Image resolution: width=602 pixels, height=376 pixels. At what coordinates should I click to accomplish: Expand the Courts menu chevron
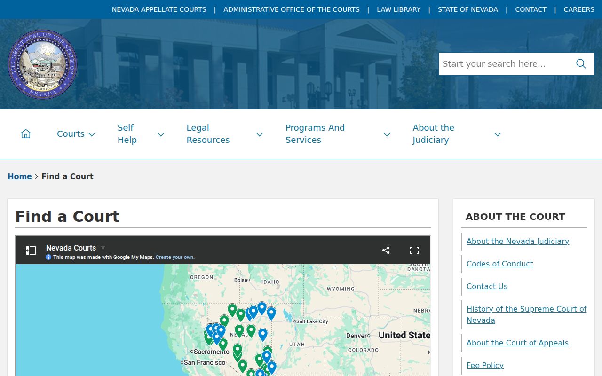92,134
